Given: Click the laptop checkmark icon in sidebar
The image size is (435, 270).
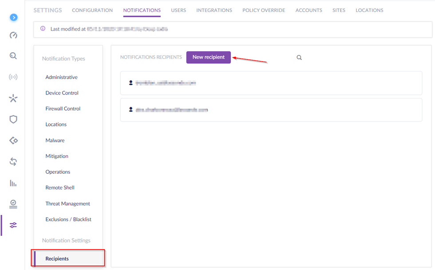Looking at the screenshot, I should pos(13,203).
